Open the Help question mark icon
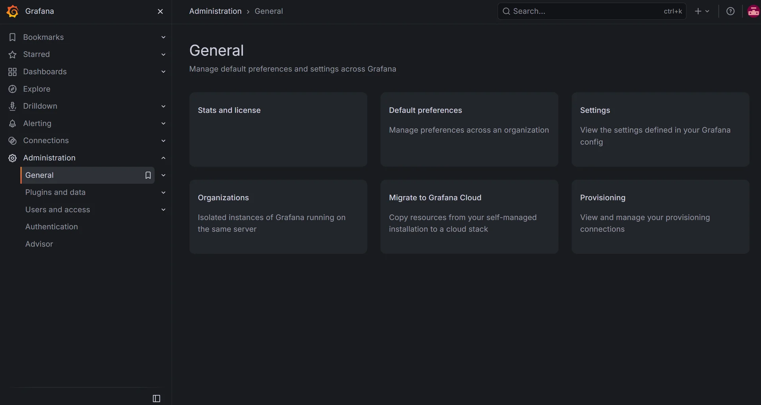The height and width of the screenshot is (405, 761). click(730, 11)
